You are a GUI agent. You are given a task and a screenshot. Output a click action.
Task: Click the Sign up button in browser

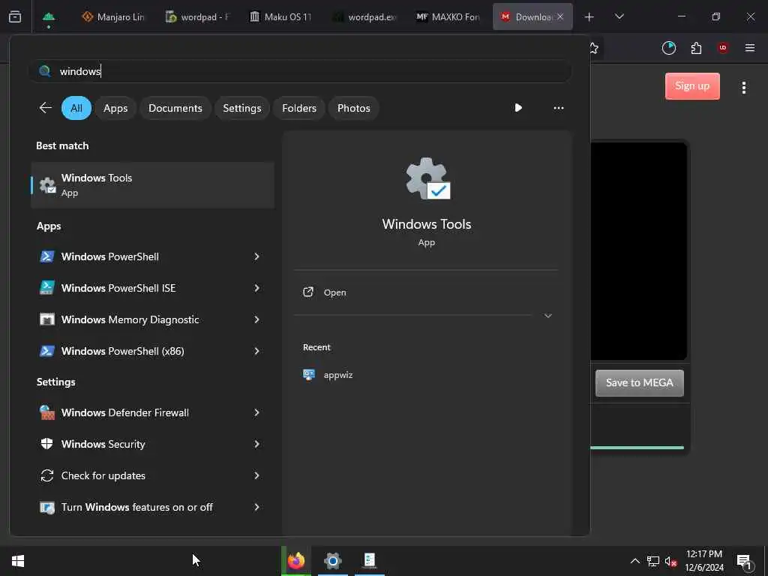point(692,86)
